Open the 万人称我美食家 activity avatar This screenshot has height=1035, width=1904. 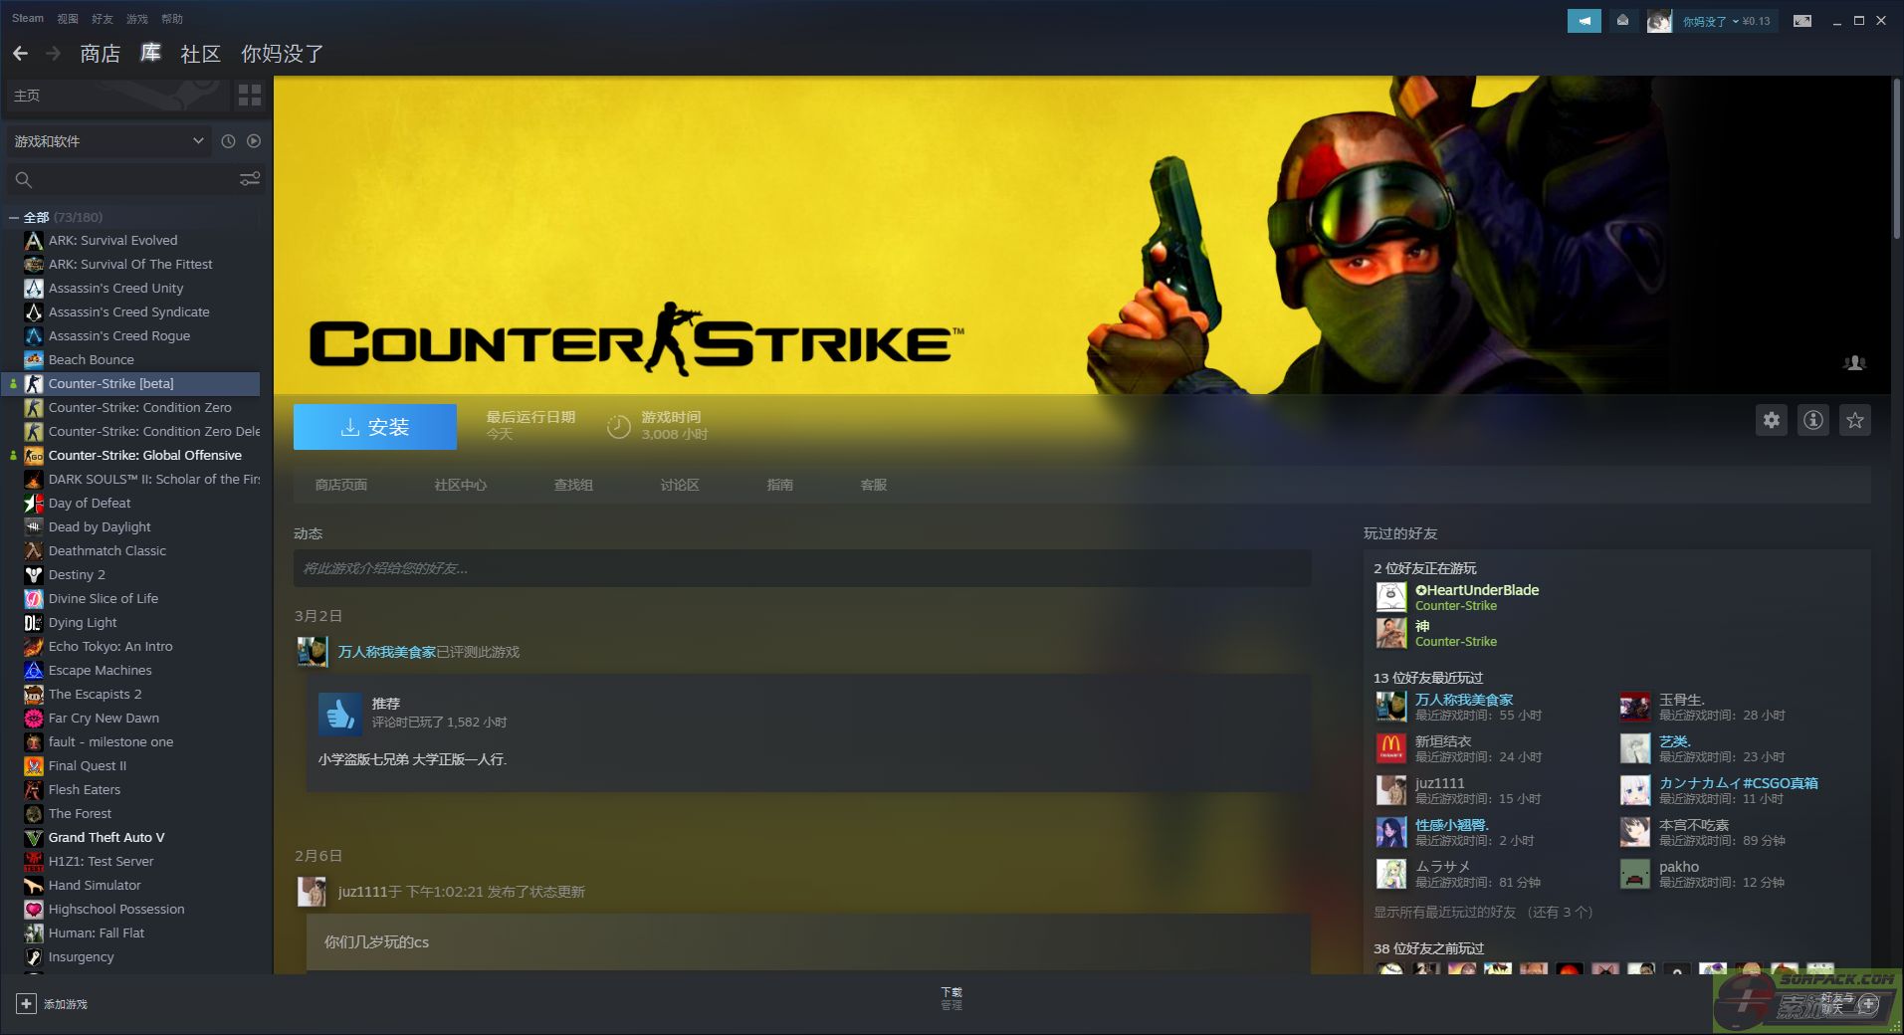[313, 652]
